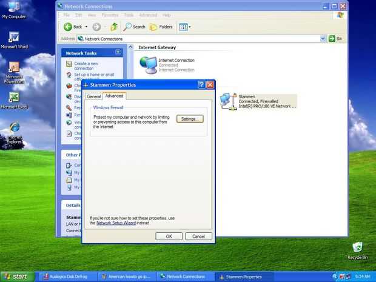The height and width of the screenshot is (282, 376).
Task: Open the Edit menu
Action: tap(78, 15)
